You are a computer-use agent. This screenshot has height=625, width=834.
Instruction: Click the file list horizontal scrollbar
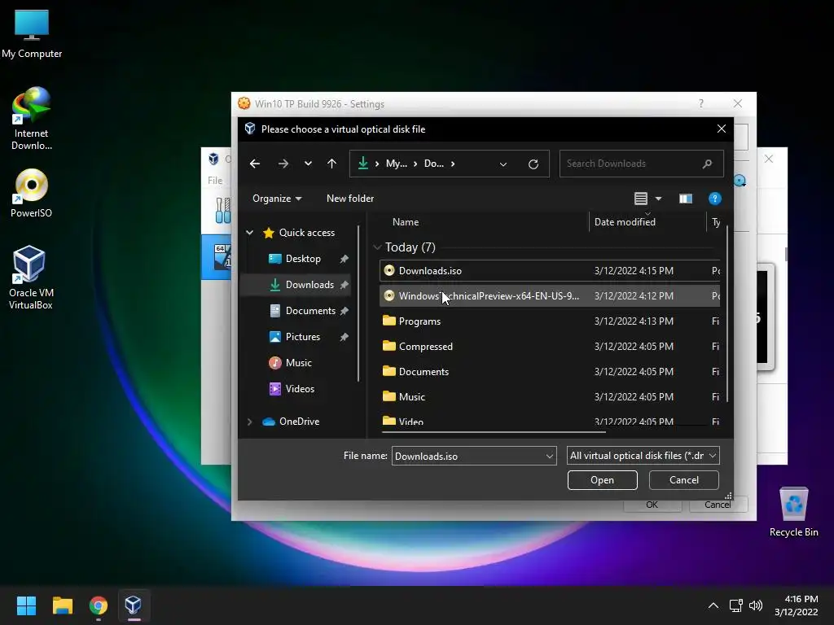(x=494, y=432)
